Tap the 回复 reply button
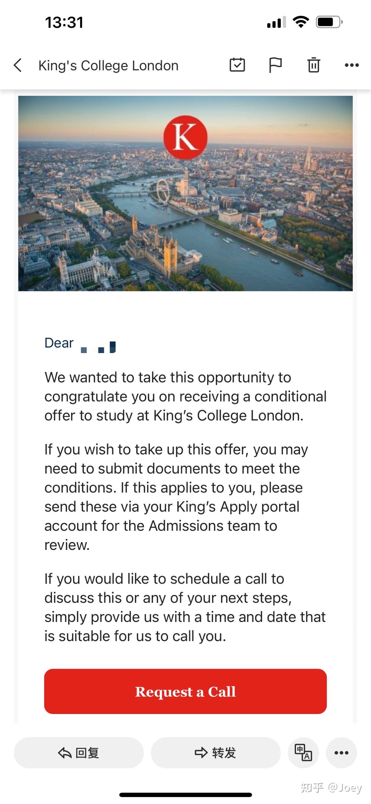 tap(79, 753)
